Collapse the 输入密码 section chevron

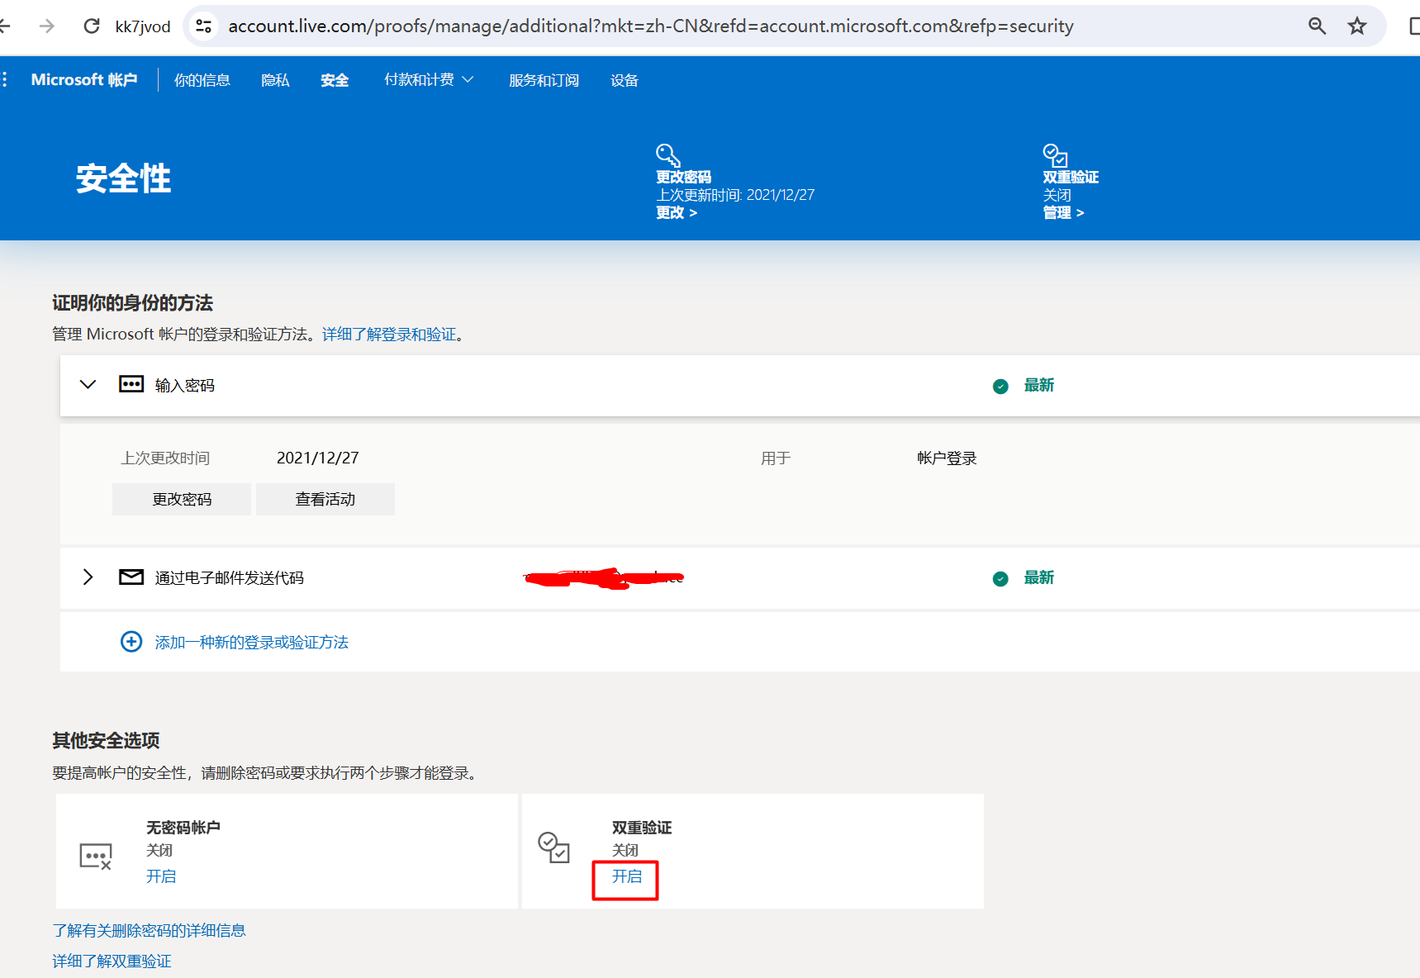(x=88, y=385)
